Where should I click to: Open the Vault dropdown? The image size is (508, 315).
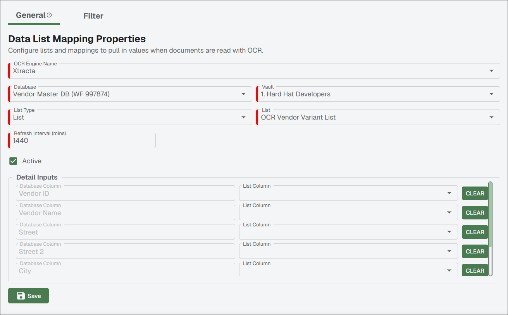point(378,94)
